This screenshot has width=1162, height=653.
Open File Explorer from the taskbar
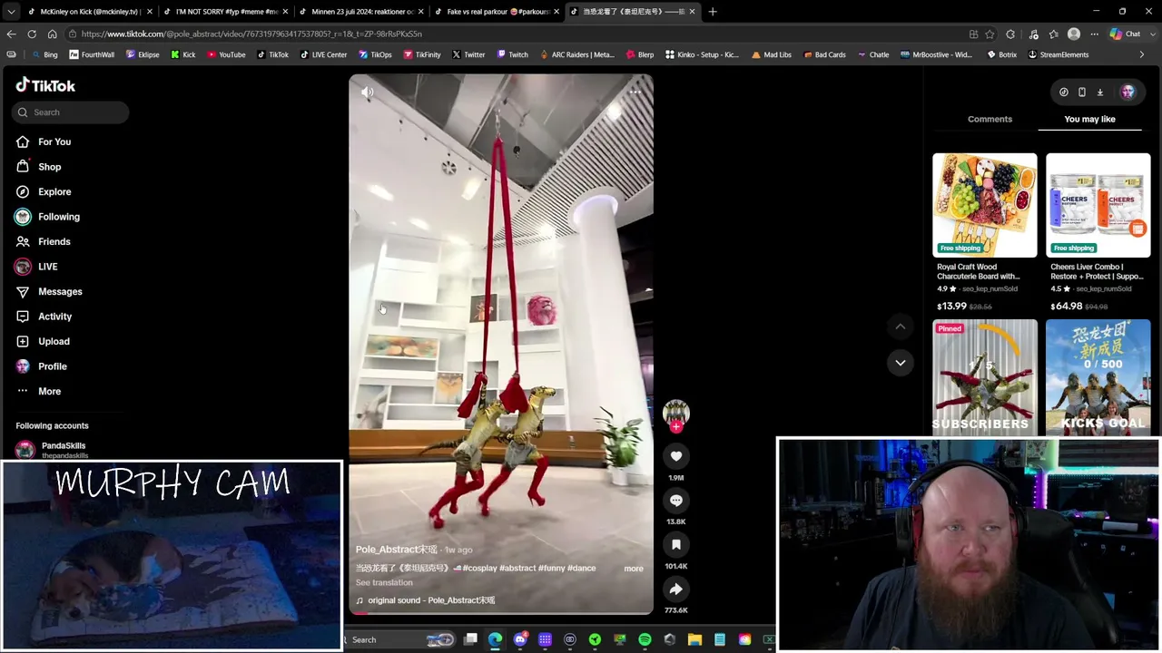click(x=694, y=640)
